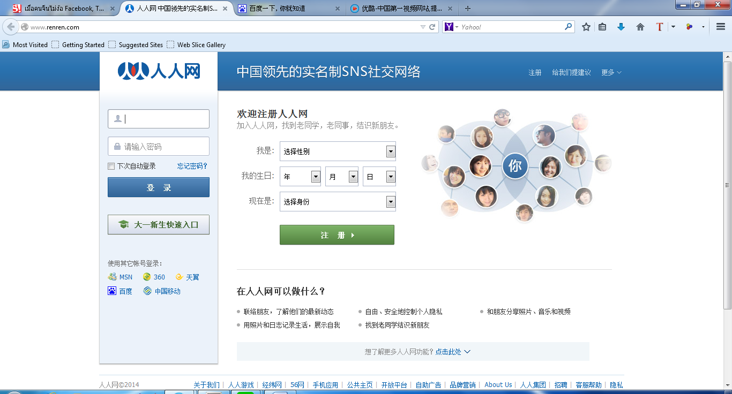The width and height of the screenshot is (732, 394).
Task: Open the bookmarks list icon
Action: point(602,27)
